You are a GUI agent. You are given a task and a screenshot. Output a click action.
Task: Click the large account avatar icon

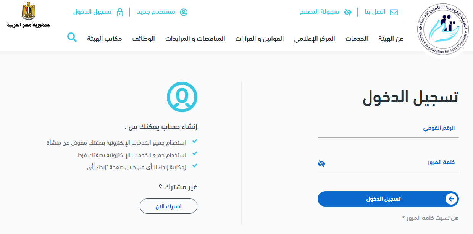tap(182, 97)
